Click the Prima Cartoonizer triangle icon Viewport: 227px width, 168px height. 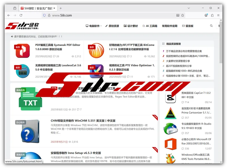171,113
